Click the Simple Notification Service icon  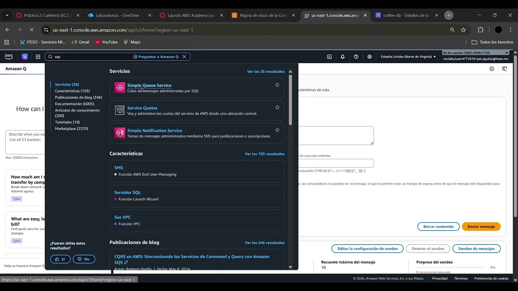(119, 133)
